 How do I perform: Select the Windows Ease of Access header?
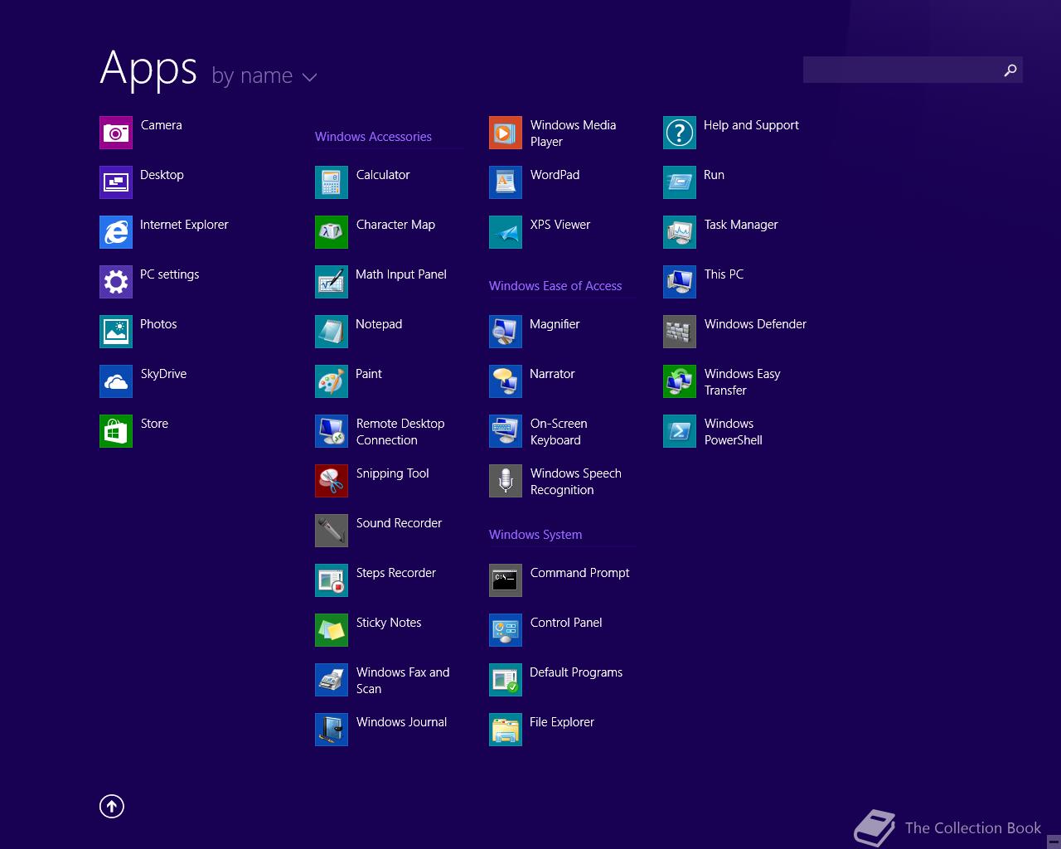(x=555, y=286)
